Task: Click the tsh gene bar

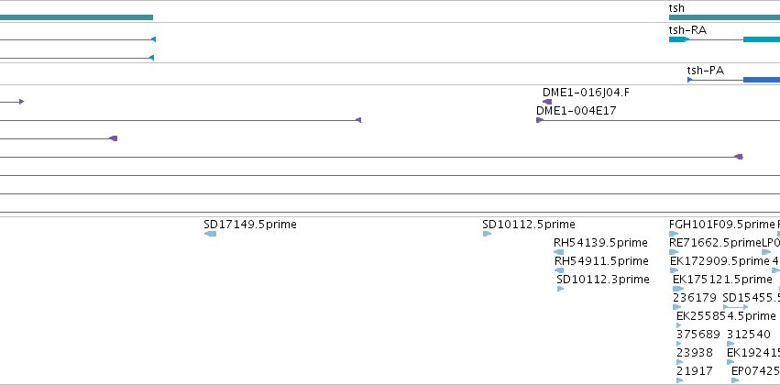Action: (724, 17)
